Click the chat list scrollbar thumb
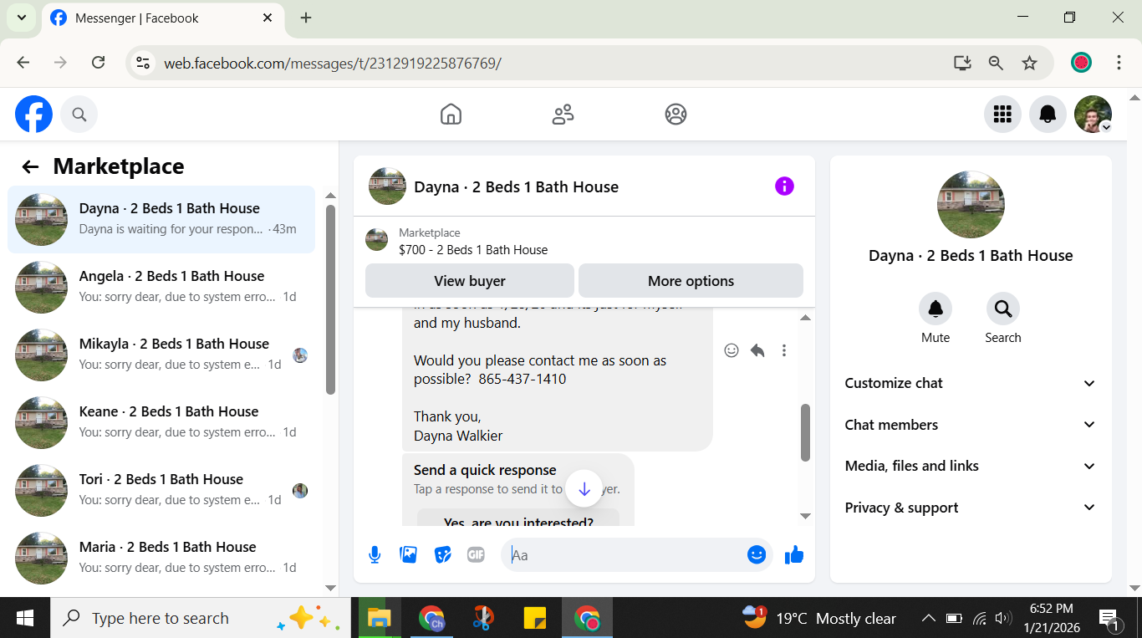The height and width of the screenshot is (638, 1142). click(x=330, y=299)
